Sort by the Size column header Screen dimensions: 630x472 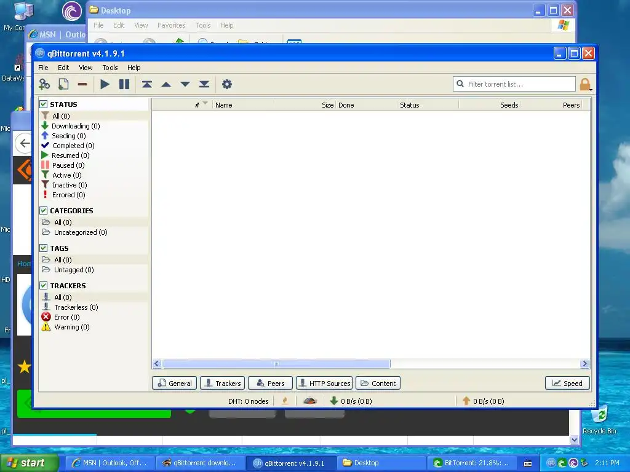[305, 104]
